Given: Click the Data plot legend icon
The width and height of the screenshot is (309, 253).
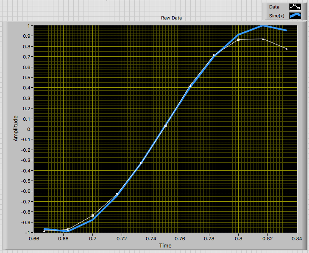Looking at the screenshot, I should click(x=295, y=7).
